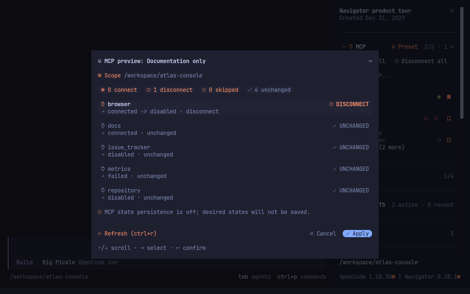Image resolution: width=470 pixels, height=294 pixels.
Task: Click the 'tab agents' hint in status bar
Action: (x=255, y=277)
